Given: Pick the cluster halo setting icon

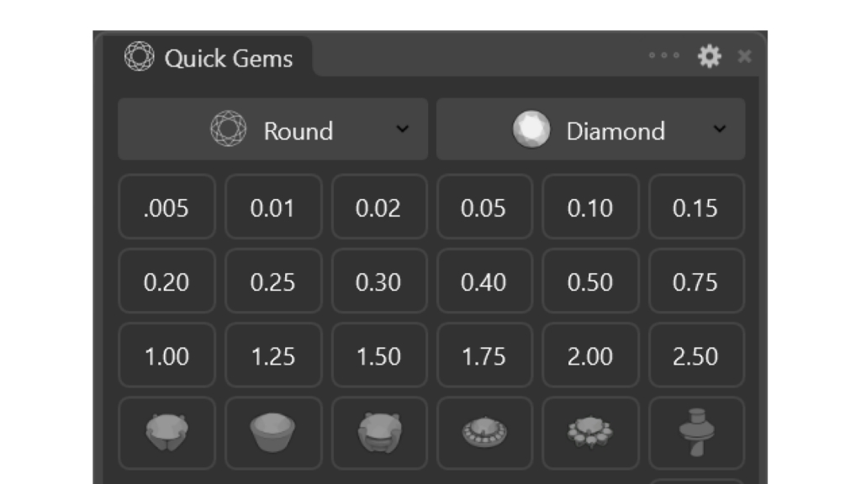Looking at the screenshot, I should [x=590, y=433].
